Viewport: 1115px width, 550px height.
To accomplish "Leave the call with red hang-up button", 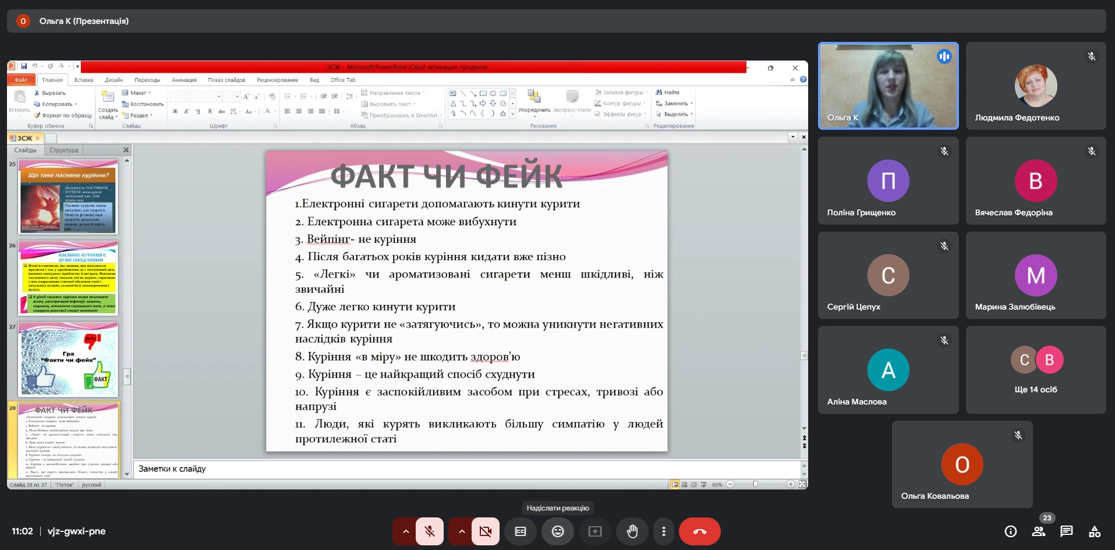I will pyautogui.click(x=700, y=531).
